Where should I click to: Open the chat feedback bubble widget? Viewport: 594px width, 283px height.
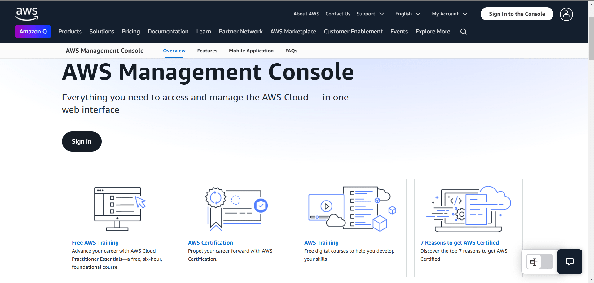coord(570,262)
